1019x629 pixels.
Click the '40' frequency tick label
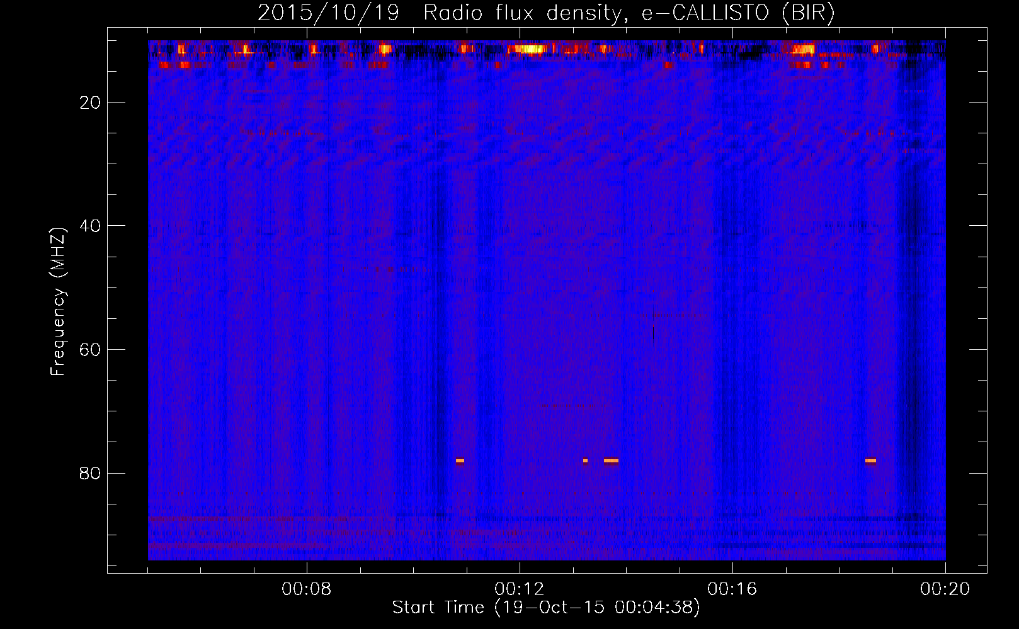[90, 226]
